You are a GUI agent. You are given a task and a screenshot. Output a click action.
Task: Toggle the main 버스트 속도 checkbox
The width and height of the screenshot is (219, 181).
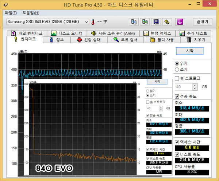pyautogui.click(x=177, y=154)
